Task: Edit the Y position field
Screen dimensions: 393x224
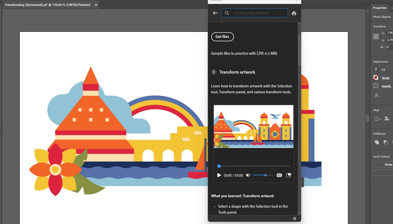Action: tap(389, 40)
